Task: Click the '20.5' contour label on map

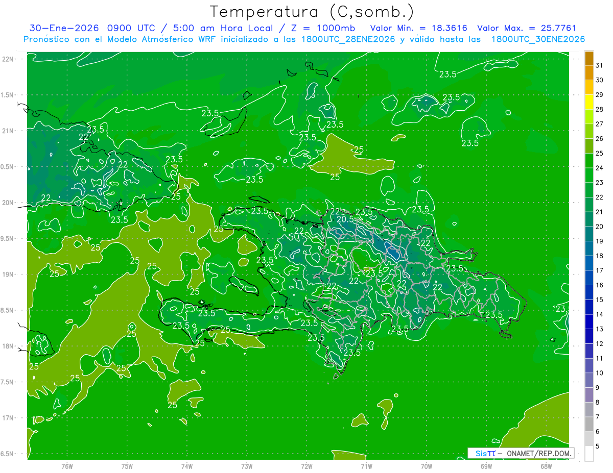Action: click(345, 219)
